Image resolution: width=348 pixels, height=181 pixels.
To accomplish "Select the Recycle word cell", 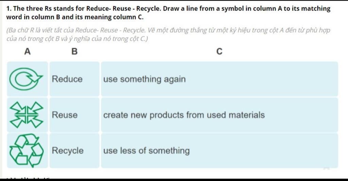I will click(74, 150).
